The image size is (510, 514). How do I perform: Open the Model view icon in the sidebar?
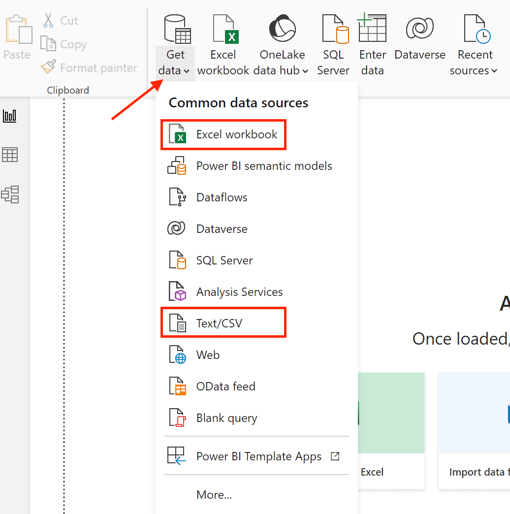10,194
